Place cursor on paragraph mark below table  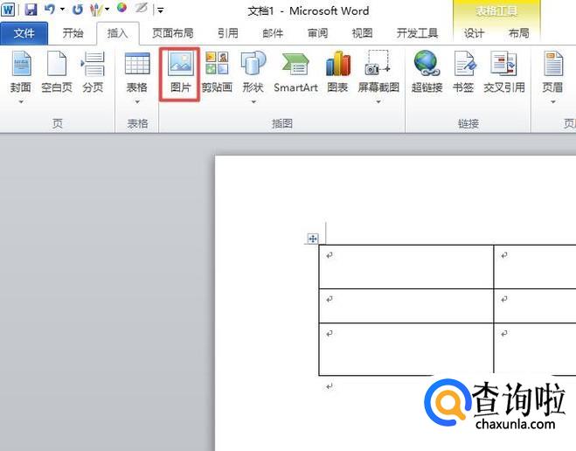pyautogui.click(x=330, y=386)
